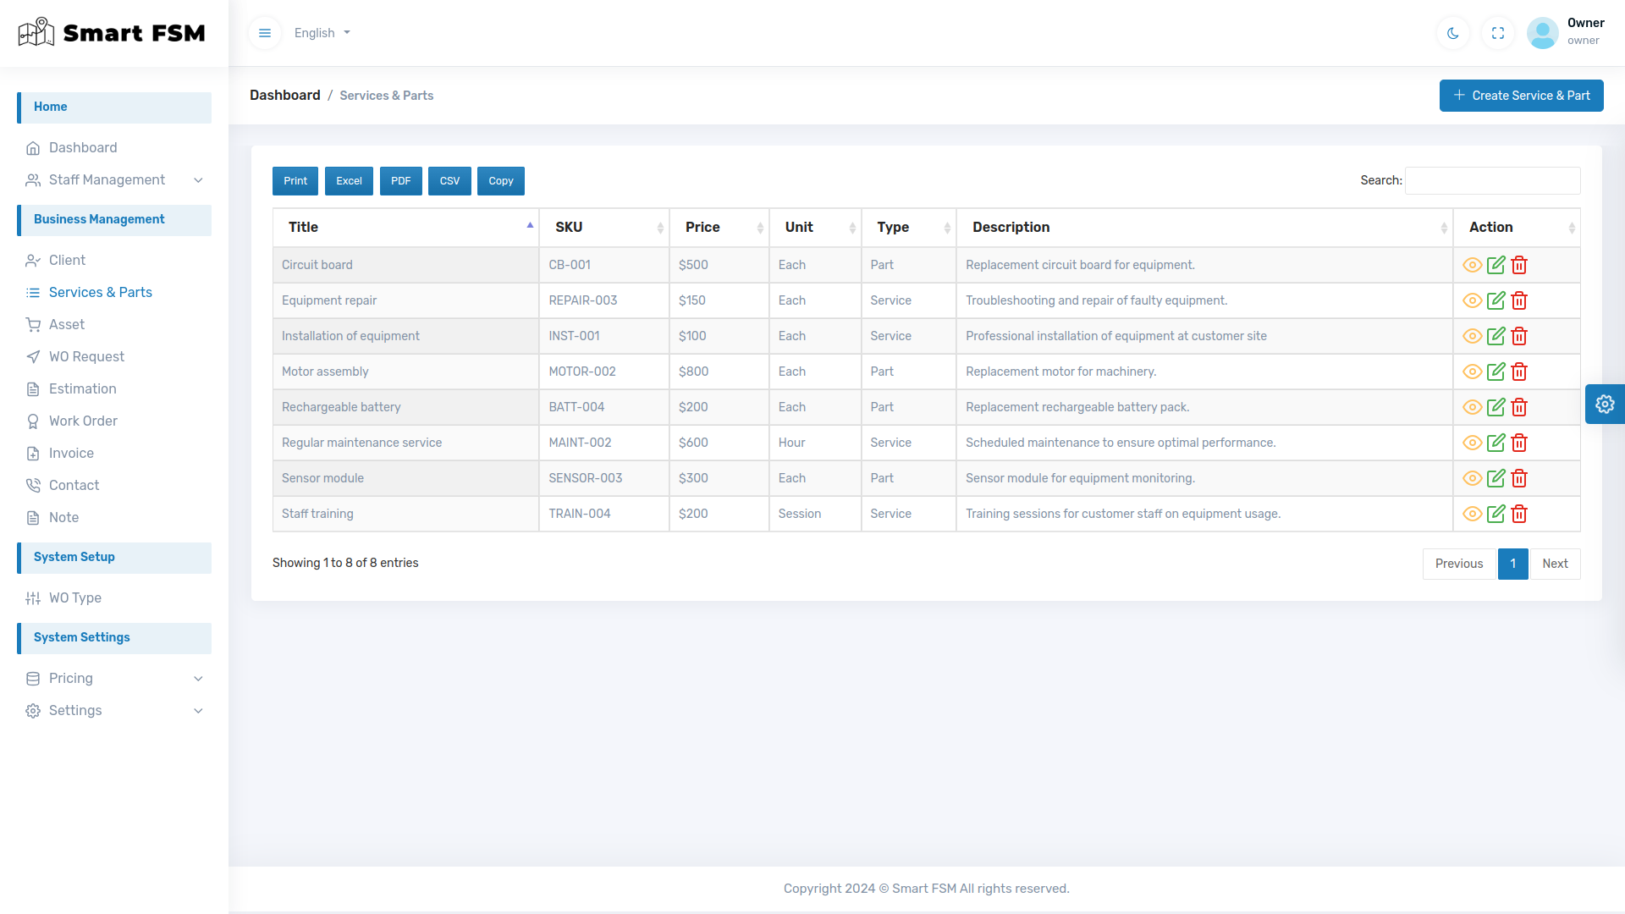The height and width of the screenshot is (914, 1625).
Task: Toggle dark mode moon icon
Action: [1453, 33]
